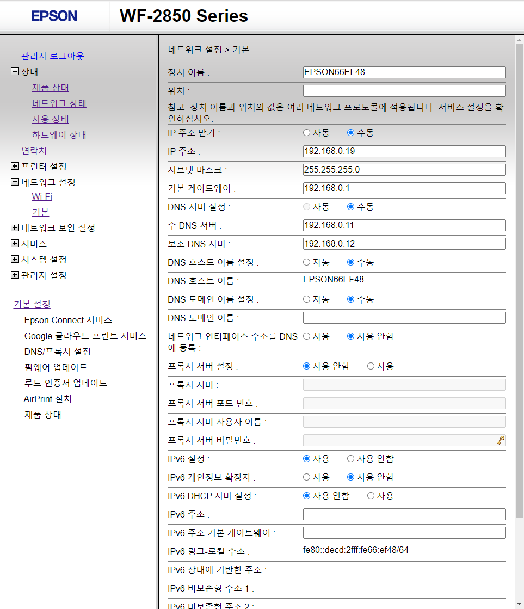524x609 pixels.
Task: Expand the 시스템 설정 section
Action: pyautogui.click(x=15, y=259)
